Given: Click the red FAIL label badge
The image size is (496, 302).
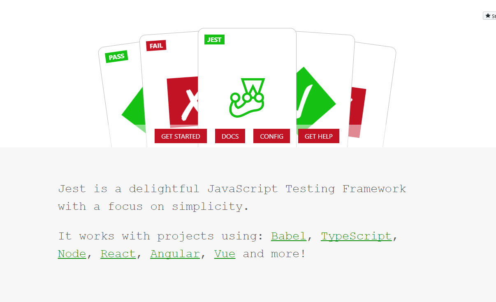Looking at the screenshot, I should [156, 46].
